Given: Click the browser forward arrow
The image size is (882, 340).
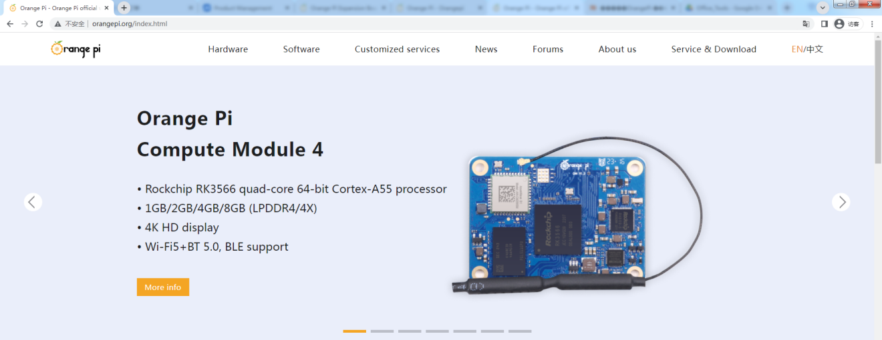Looking at the screenshot, I should tap(25, 24).
